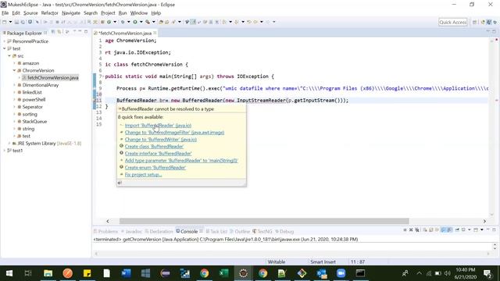Open the Project menu

(108, 13)
